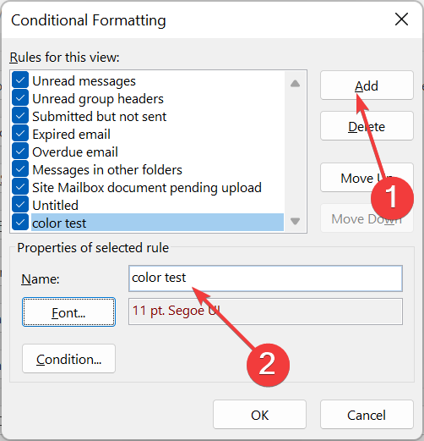Image resolution: width=424 pixels, height=441 pixels.
Task: Disable the Submitted but not sent rule
Action: 20,116
